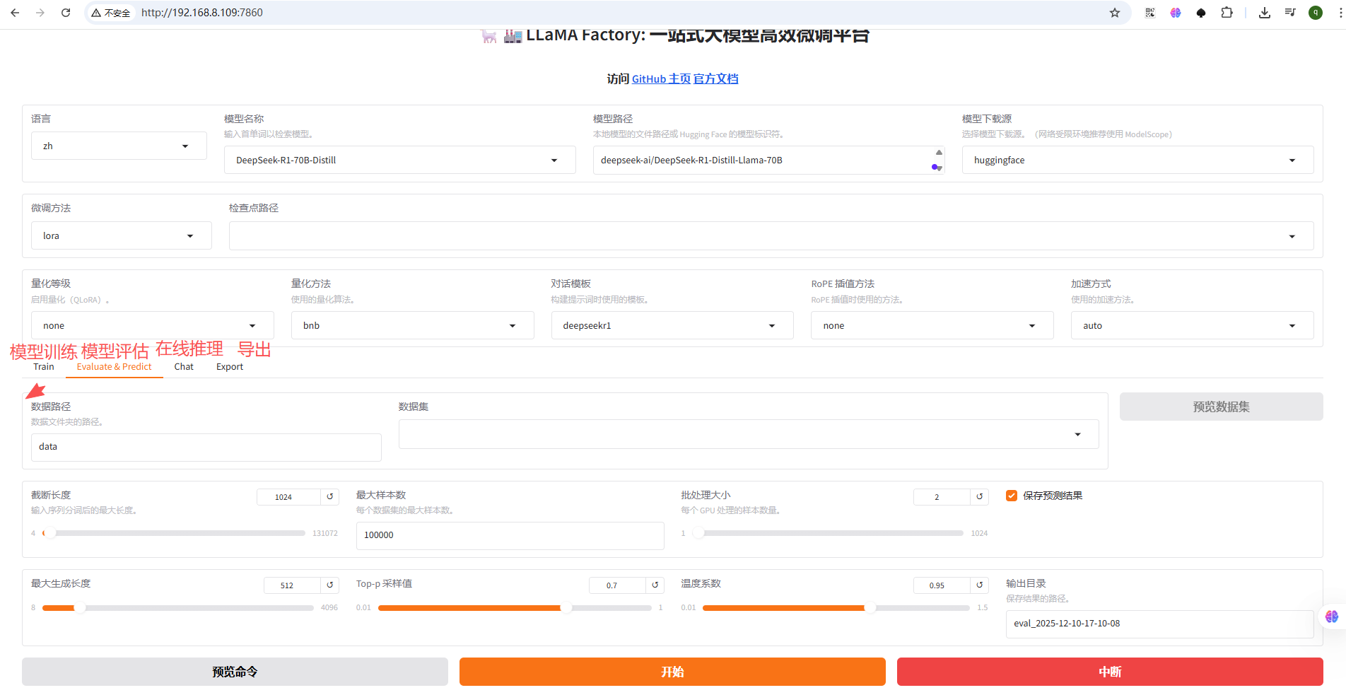Screen dimensions: 1346x695
Task: Open the extensions puzzle icon
Action: pos(1227,13)
